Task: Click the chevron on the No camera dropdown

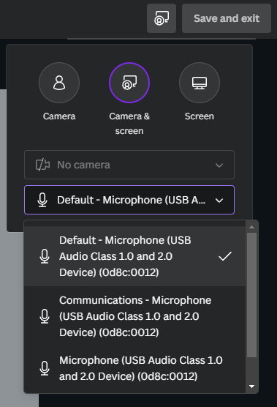Action: 219,165
